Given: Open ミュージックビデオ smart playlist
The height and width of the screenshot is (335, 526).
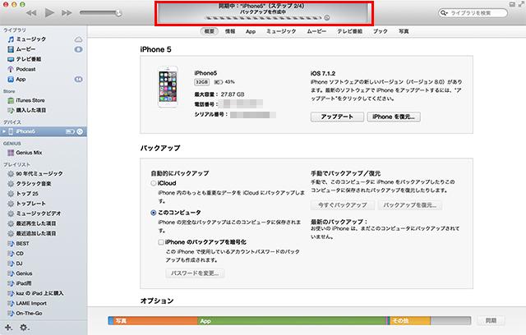Looking at the screenshot, I should click(x=35, y=213).
